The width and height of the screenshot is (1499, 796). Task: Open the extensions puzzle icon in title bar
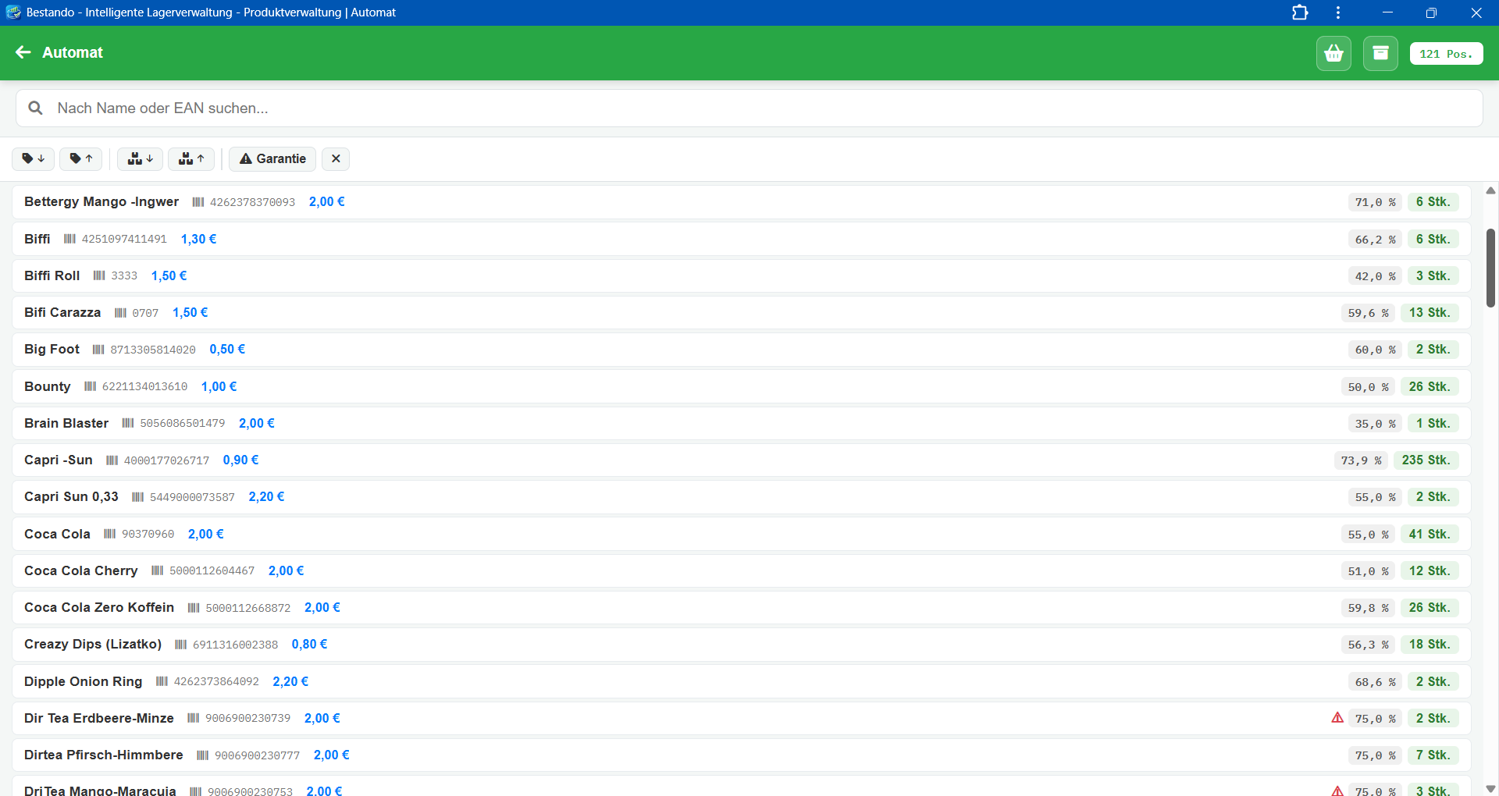[1300, 12]
